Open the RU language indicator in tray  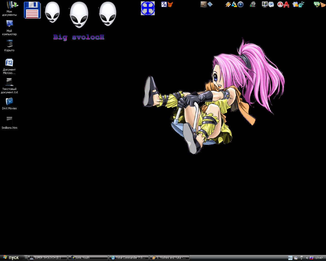click(x=290, y=258)
